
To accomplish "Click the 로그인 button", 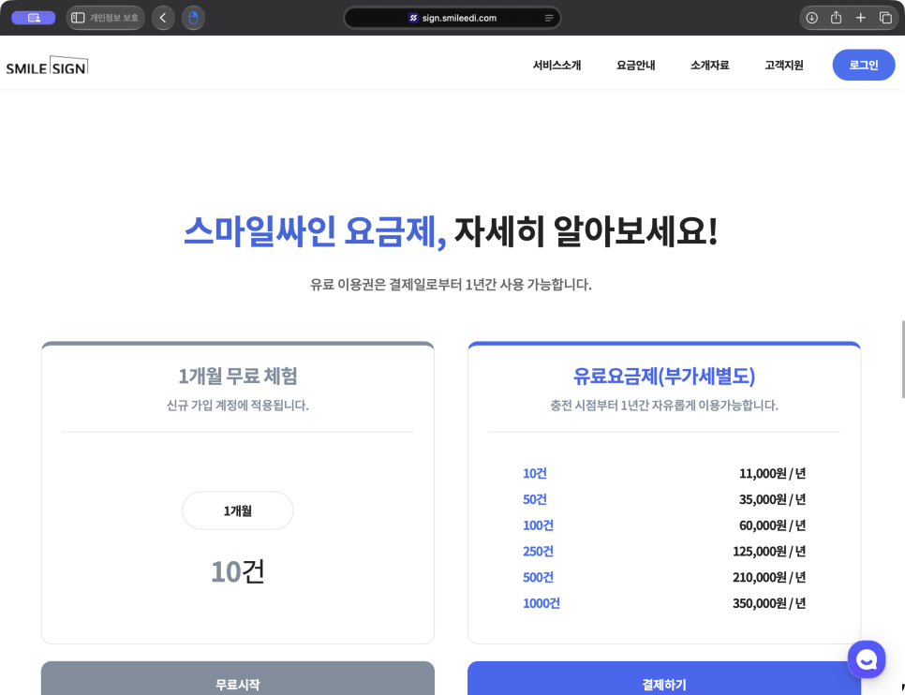I will (864, 65).
